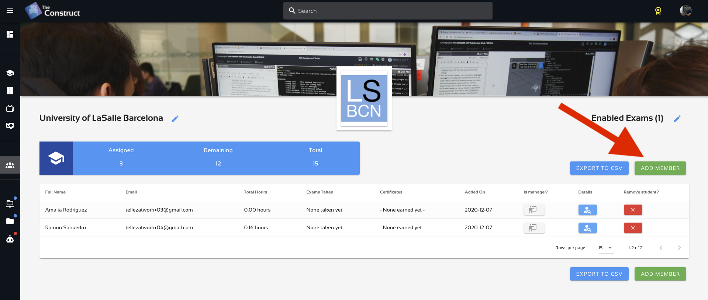Remove student Ramon Sanpedro

click(x=633, y=228)
